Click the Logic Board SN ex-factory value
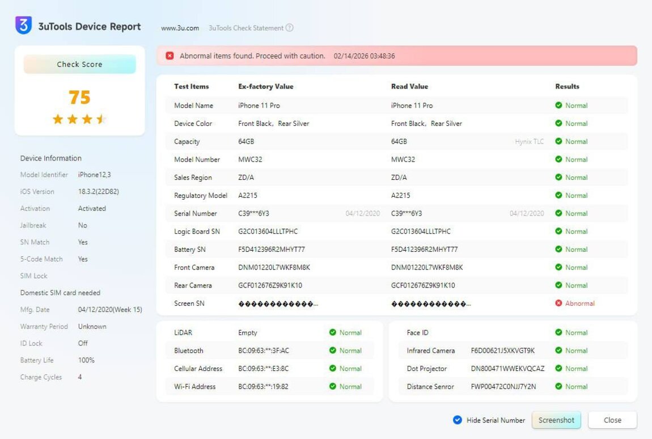 click(x=268, y=231)
